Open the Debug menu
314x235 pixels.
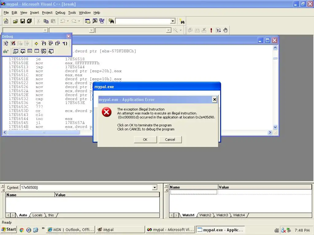60,13
